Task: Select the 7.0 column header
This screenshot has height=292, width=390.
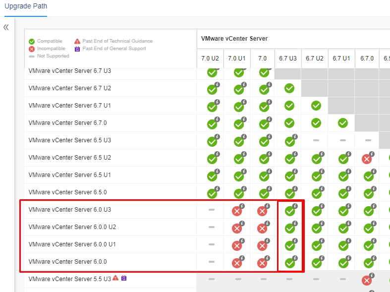Action: pyautogui.click(x=263, y=58)
